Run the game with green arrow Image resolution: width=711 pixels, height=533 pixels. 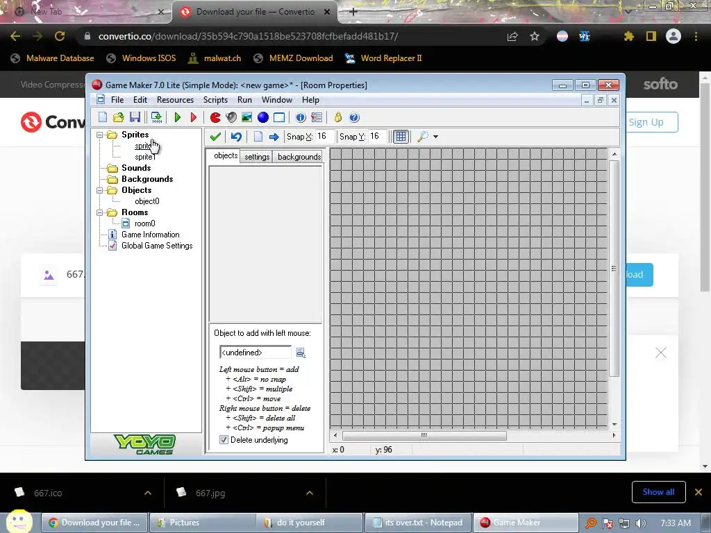click(177, 117)
